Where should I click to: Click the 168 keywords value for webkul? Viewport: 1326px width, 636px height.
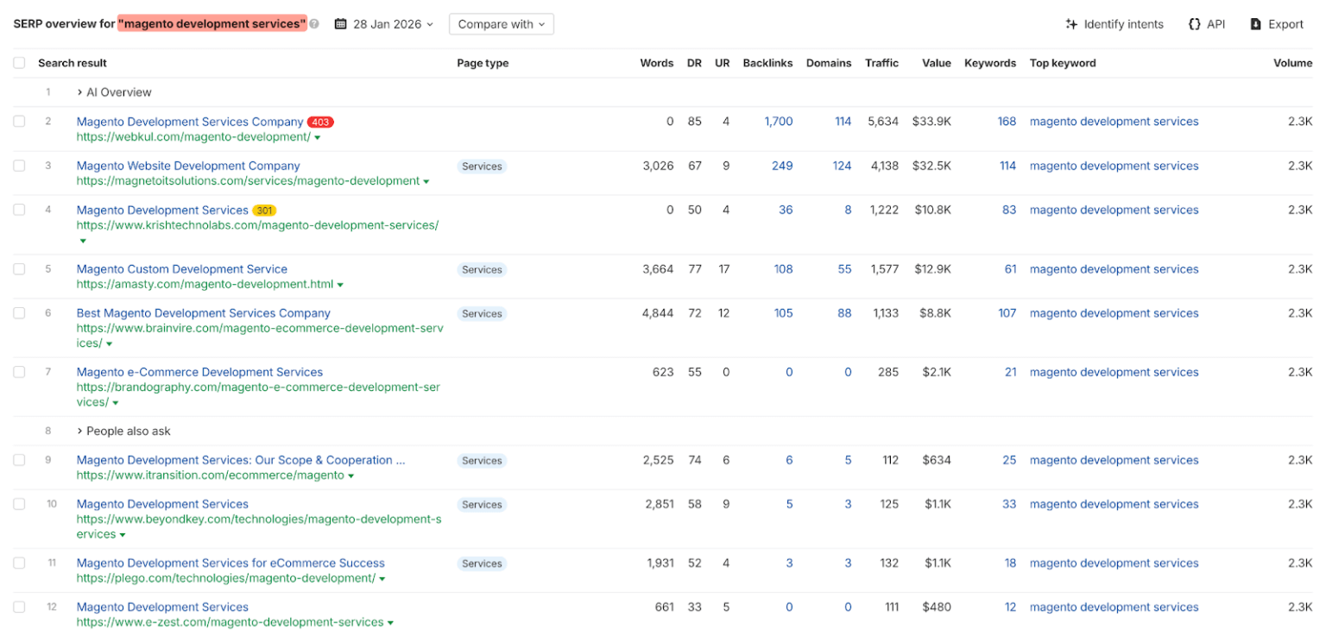[x=1007, y=122]
